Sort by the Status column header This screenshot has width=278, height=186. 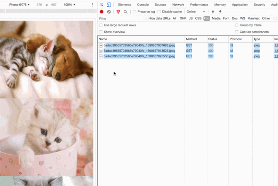[x=218, y=39]
